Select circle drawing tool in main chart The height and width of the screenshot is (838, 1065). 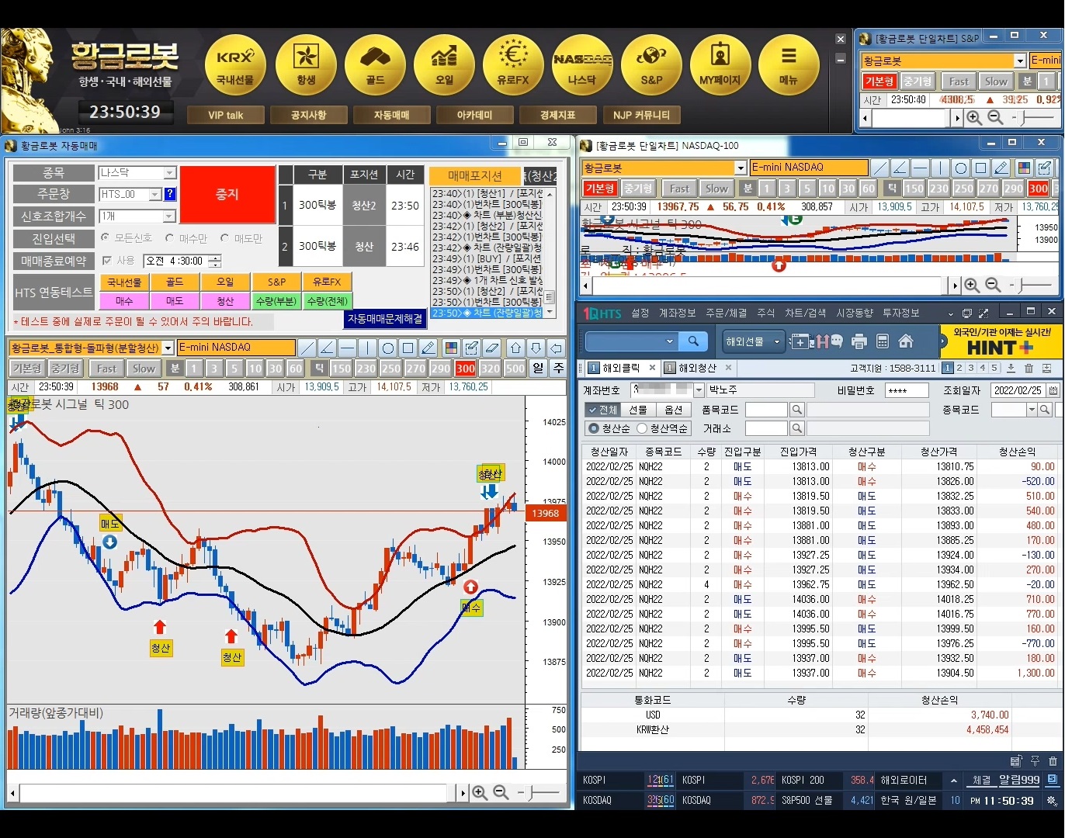click(x=388, y=348)
